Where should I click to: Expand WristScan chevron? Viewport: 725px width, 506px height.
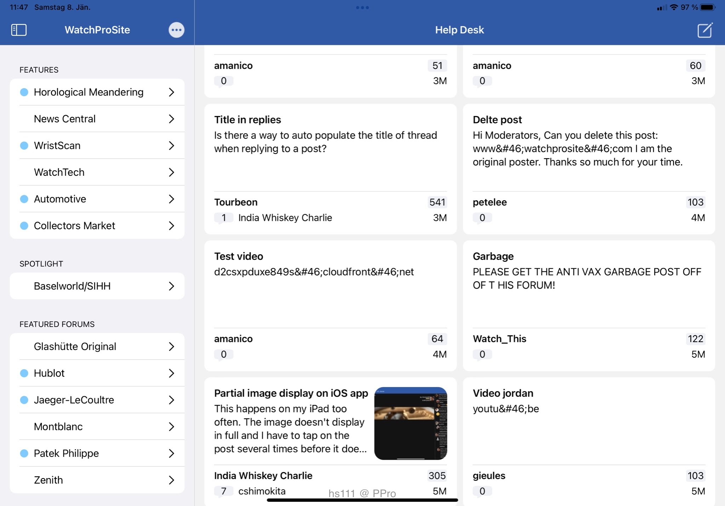(172, 145)
